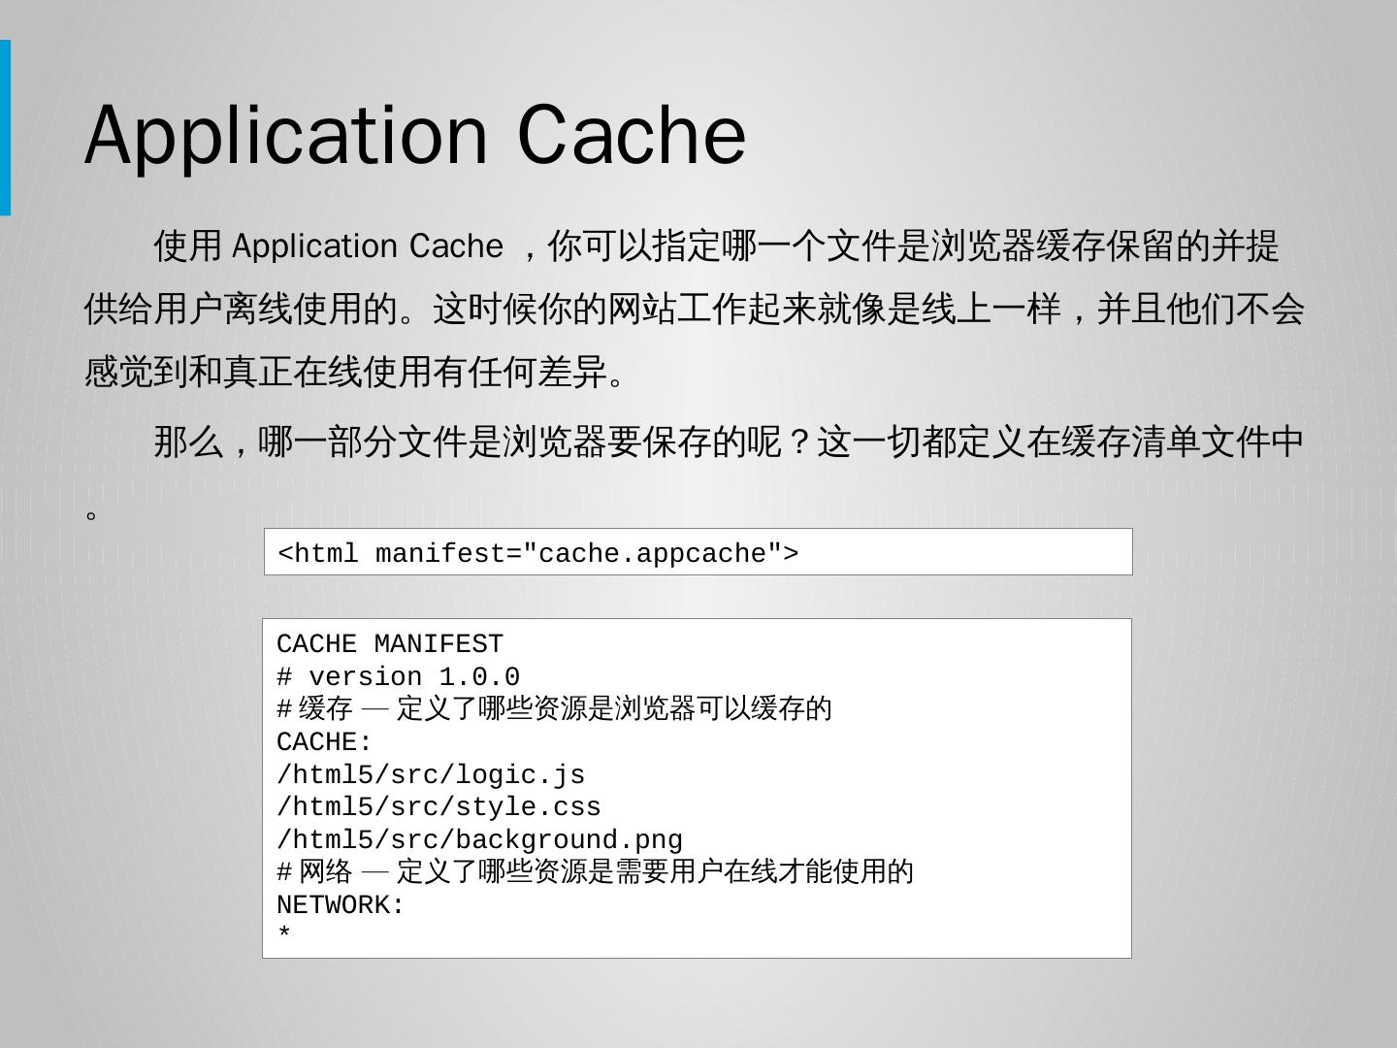Click the code line '<html manifest="cache.appcache">'

[x=538, y=553]
